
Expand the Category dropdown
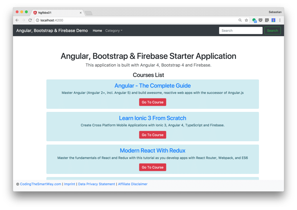point(114,31)
